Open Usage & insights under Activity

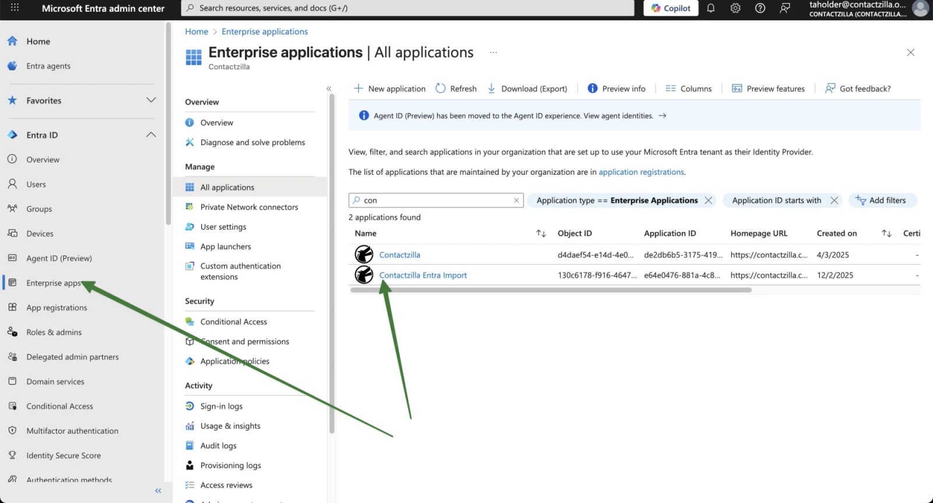click(x=230, y=426)
